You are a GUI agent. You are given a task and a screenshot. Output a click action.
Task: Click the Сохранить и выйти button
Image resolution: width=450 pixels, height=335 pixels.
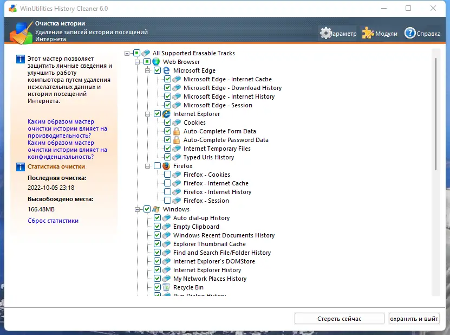(414, 319)
